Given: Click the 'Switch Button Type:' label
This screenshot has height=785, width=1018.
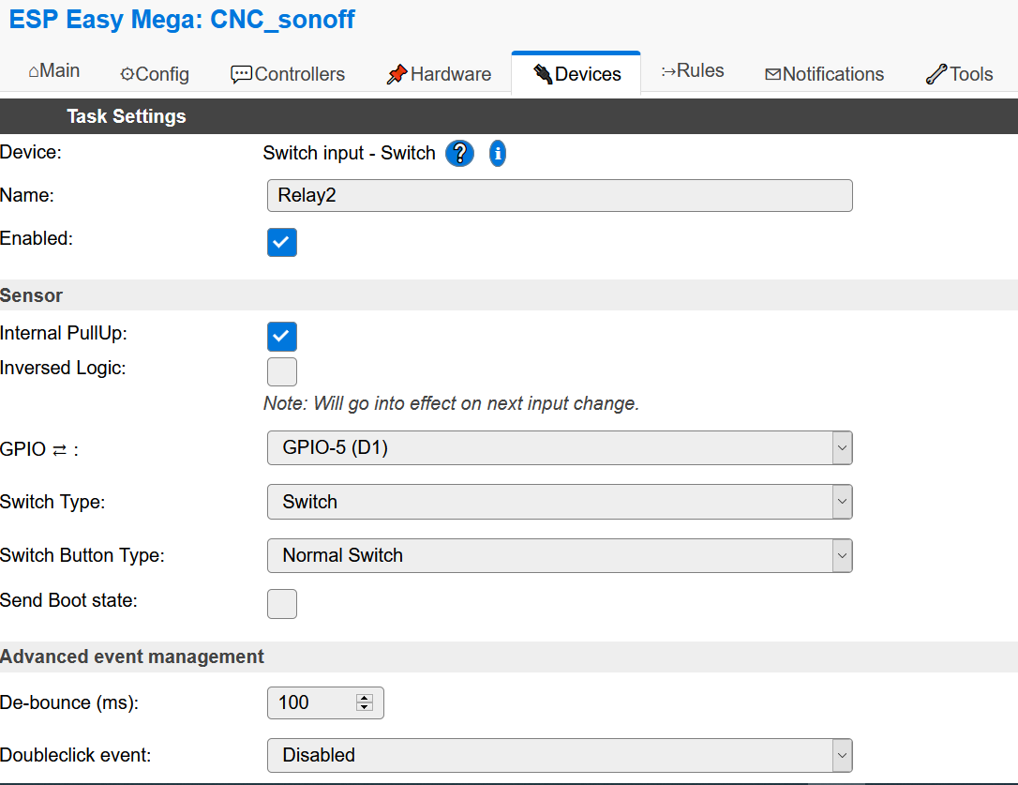Looking at the screenshot, I should point(82,555).
